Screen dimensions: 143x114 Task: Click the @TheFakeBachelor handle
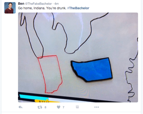pos(38,4)
